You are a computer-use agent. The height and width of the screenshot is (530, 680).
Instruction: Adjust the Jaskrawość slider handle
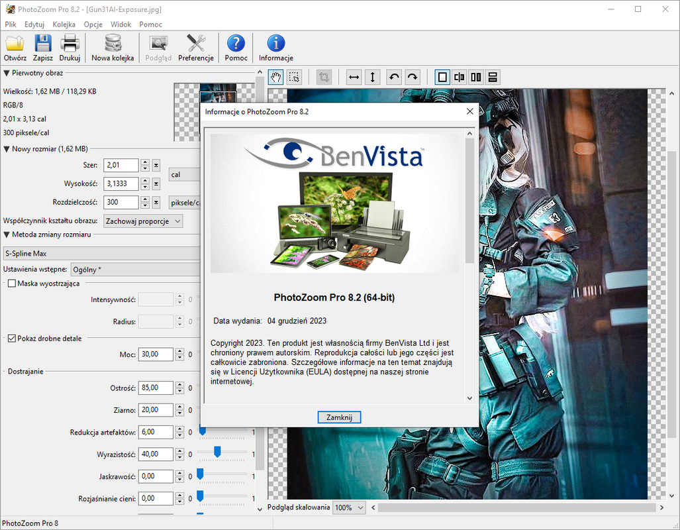pyautogui.click(x=200, y=474)
